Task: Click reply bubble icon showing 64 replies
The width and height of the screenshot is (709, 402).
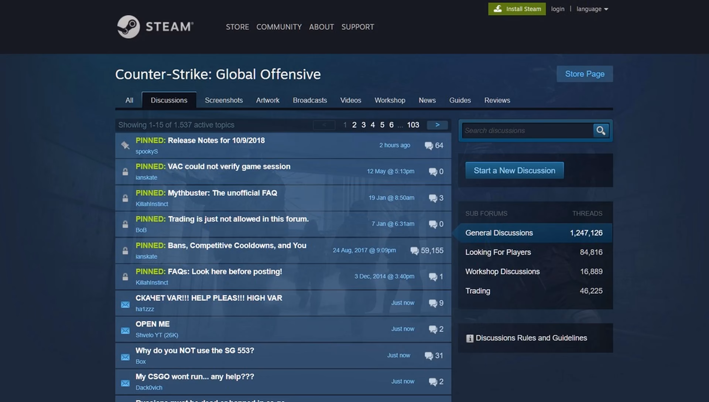Action: [x=429, y=146]
